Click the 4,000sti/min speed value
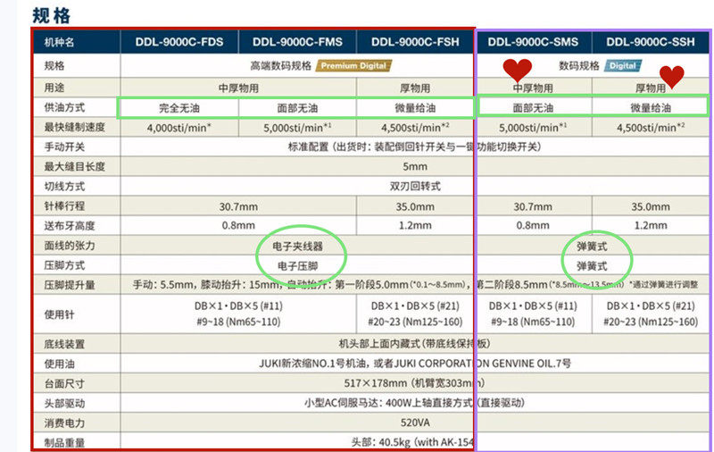Image resolution: width=714 pixels, height=452 pixels. 179,128
